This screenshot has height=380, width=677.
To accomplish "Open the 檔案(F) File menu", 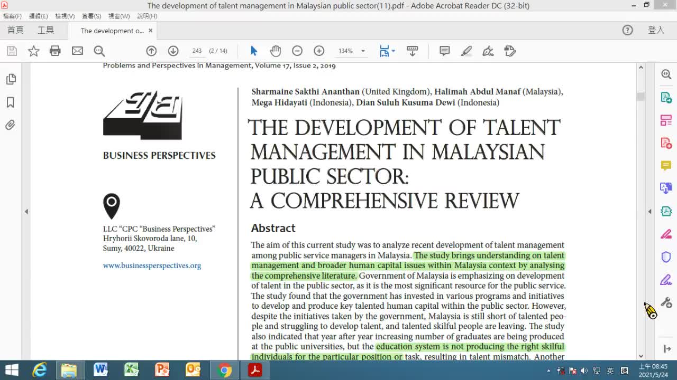I will [x=12, y=16].
